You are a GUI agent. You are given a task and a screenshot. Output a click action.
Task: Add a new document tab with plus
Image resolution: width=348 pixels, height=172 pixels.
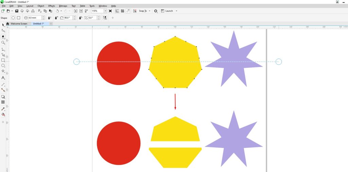coord(51,24)
